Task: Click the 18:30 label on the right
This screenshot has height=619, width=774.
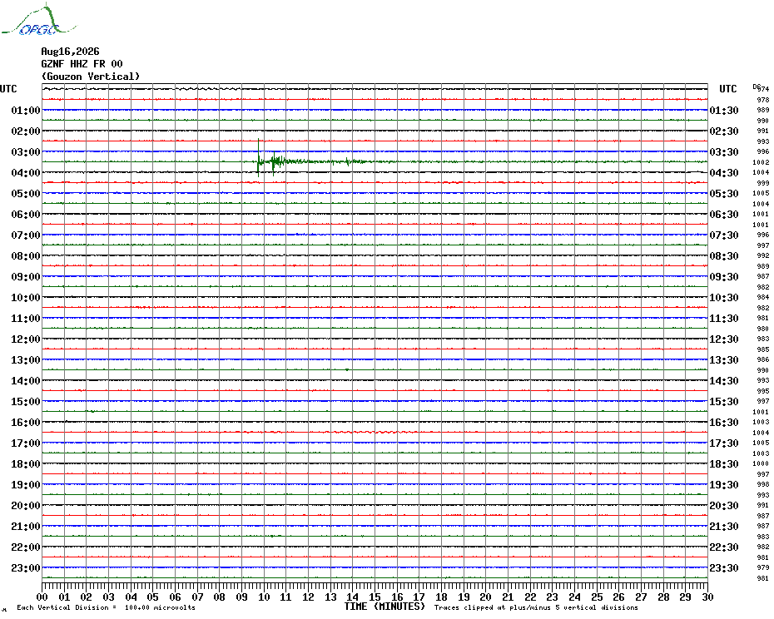Action: pyautogui.click(x=724, y=463)
